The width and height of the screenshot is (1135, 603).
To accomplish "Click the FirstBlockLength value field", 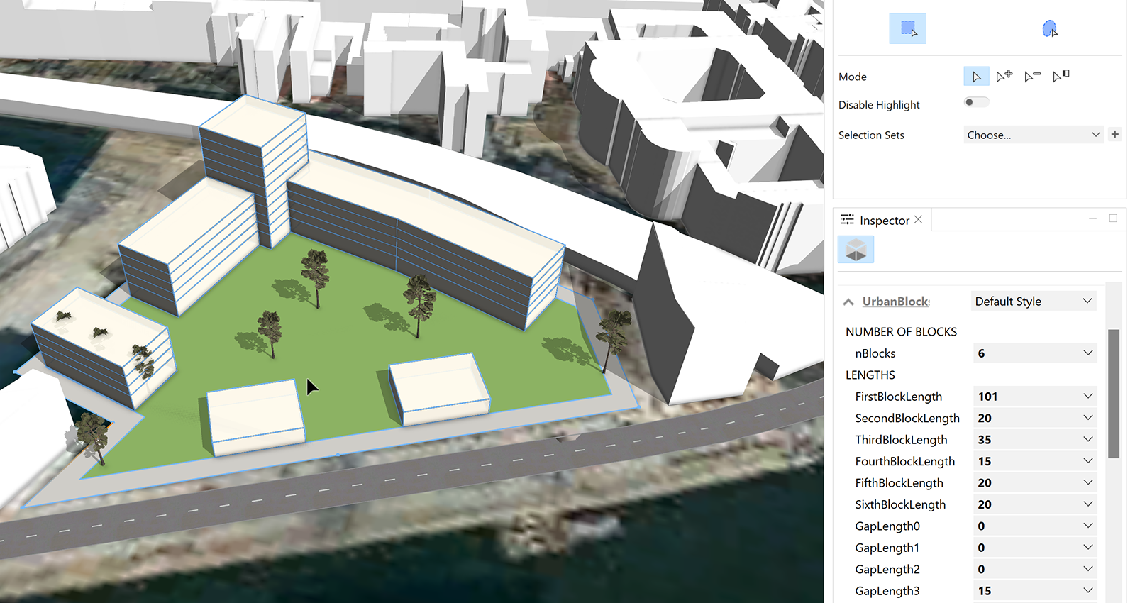I will [x=1025, y=397].
